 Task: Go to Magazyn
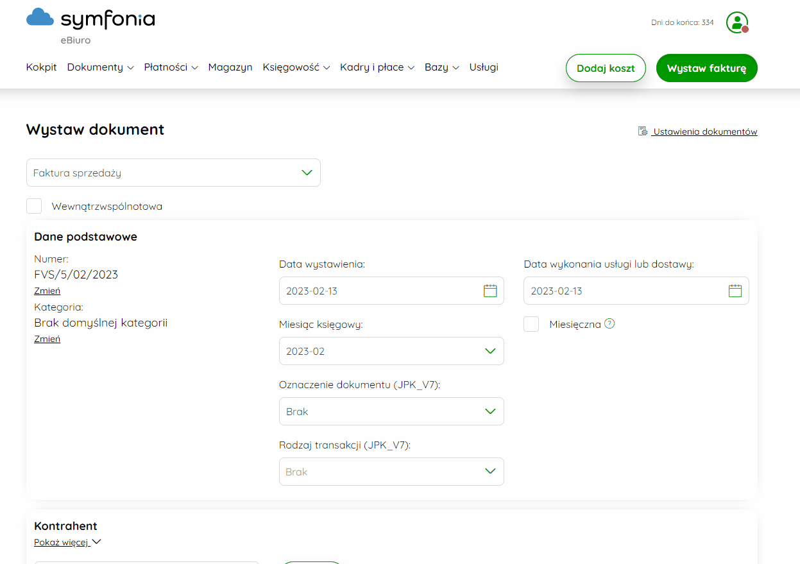[230, 67]
